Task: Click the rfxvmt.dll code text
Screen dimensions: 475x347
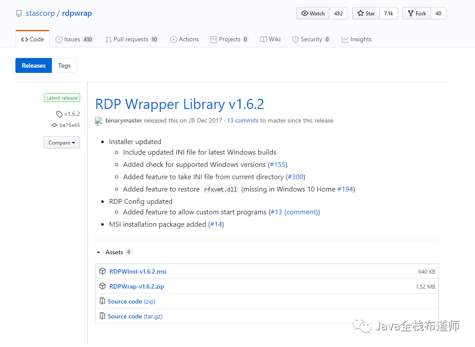Action: [x=220, y=189]
